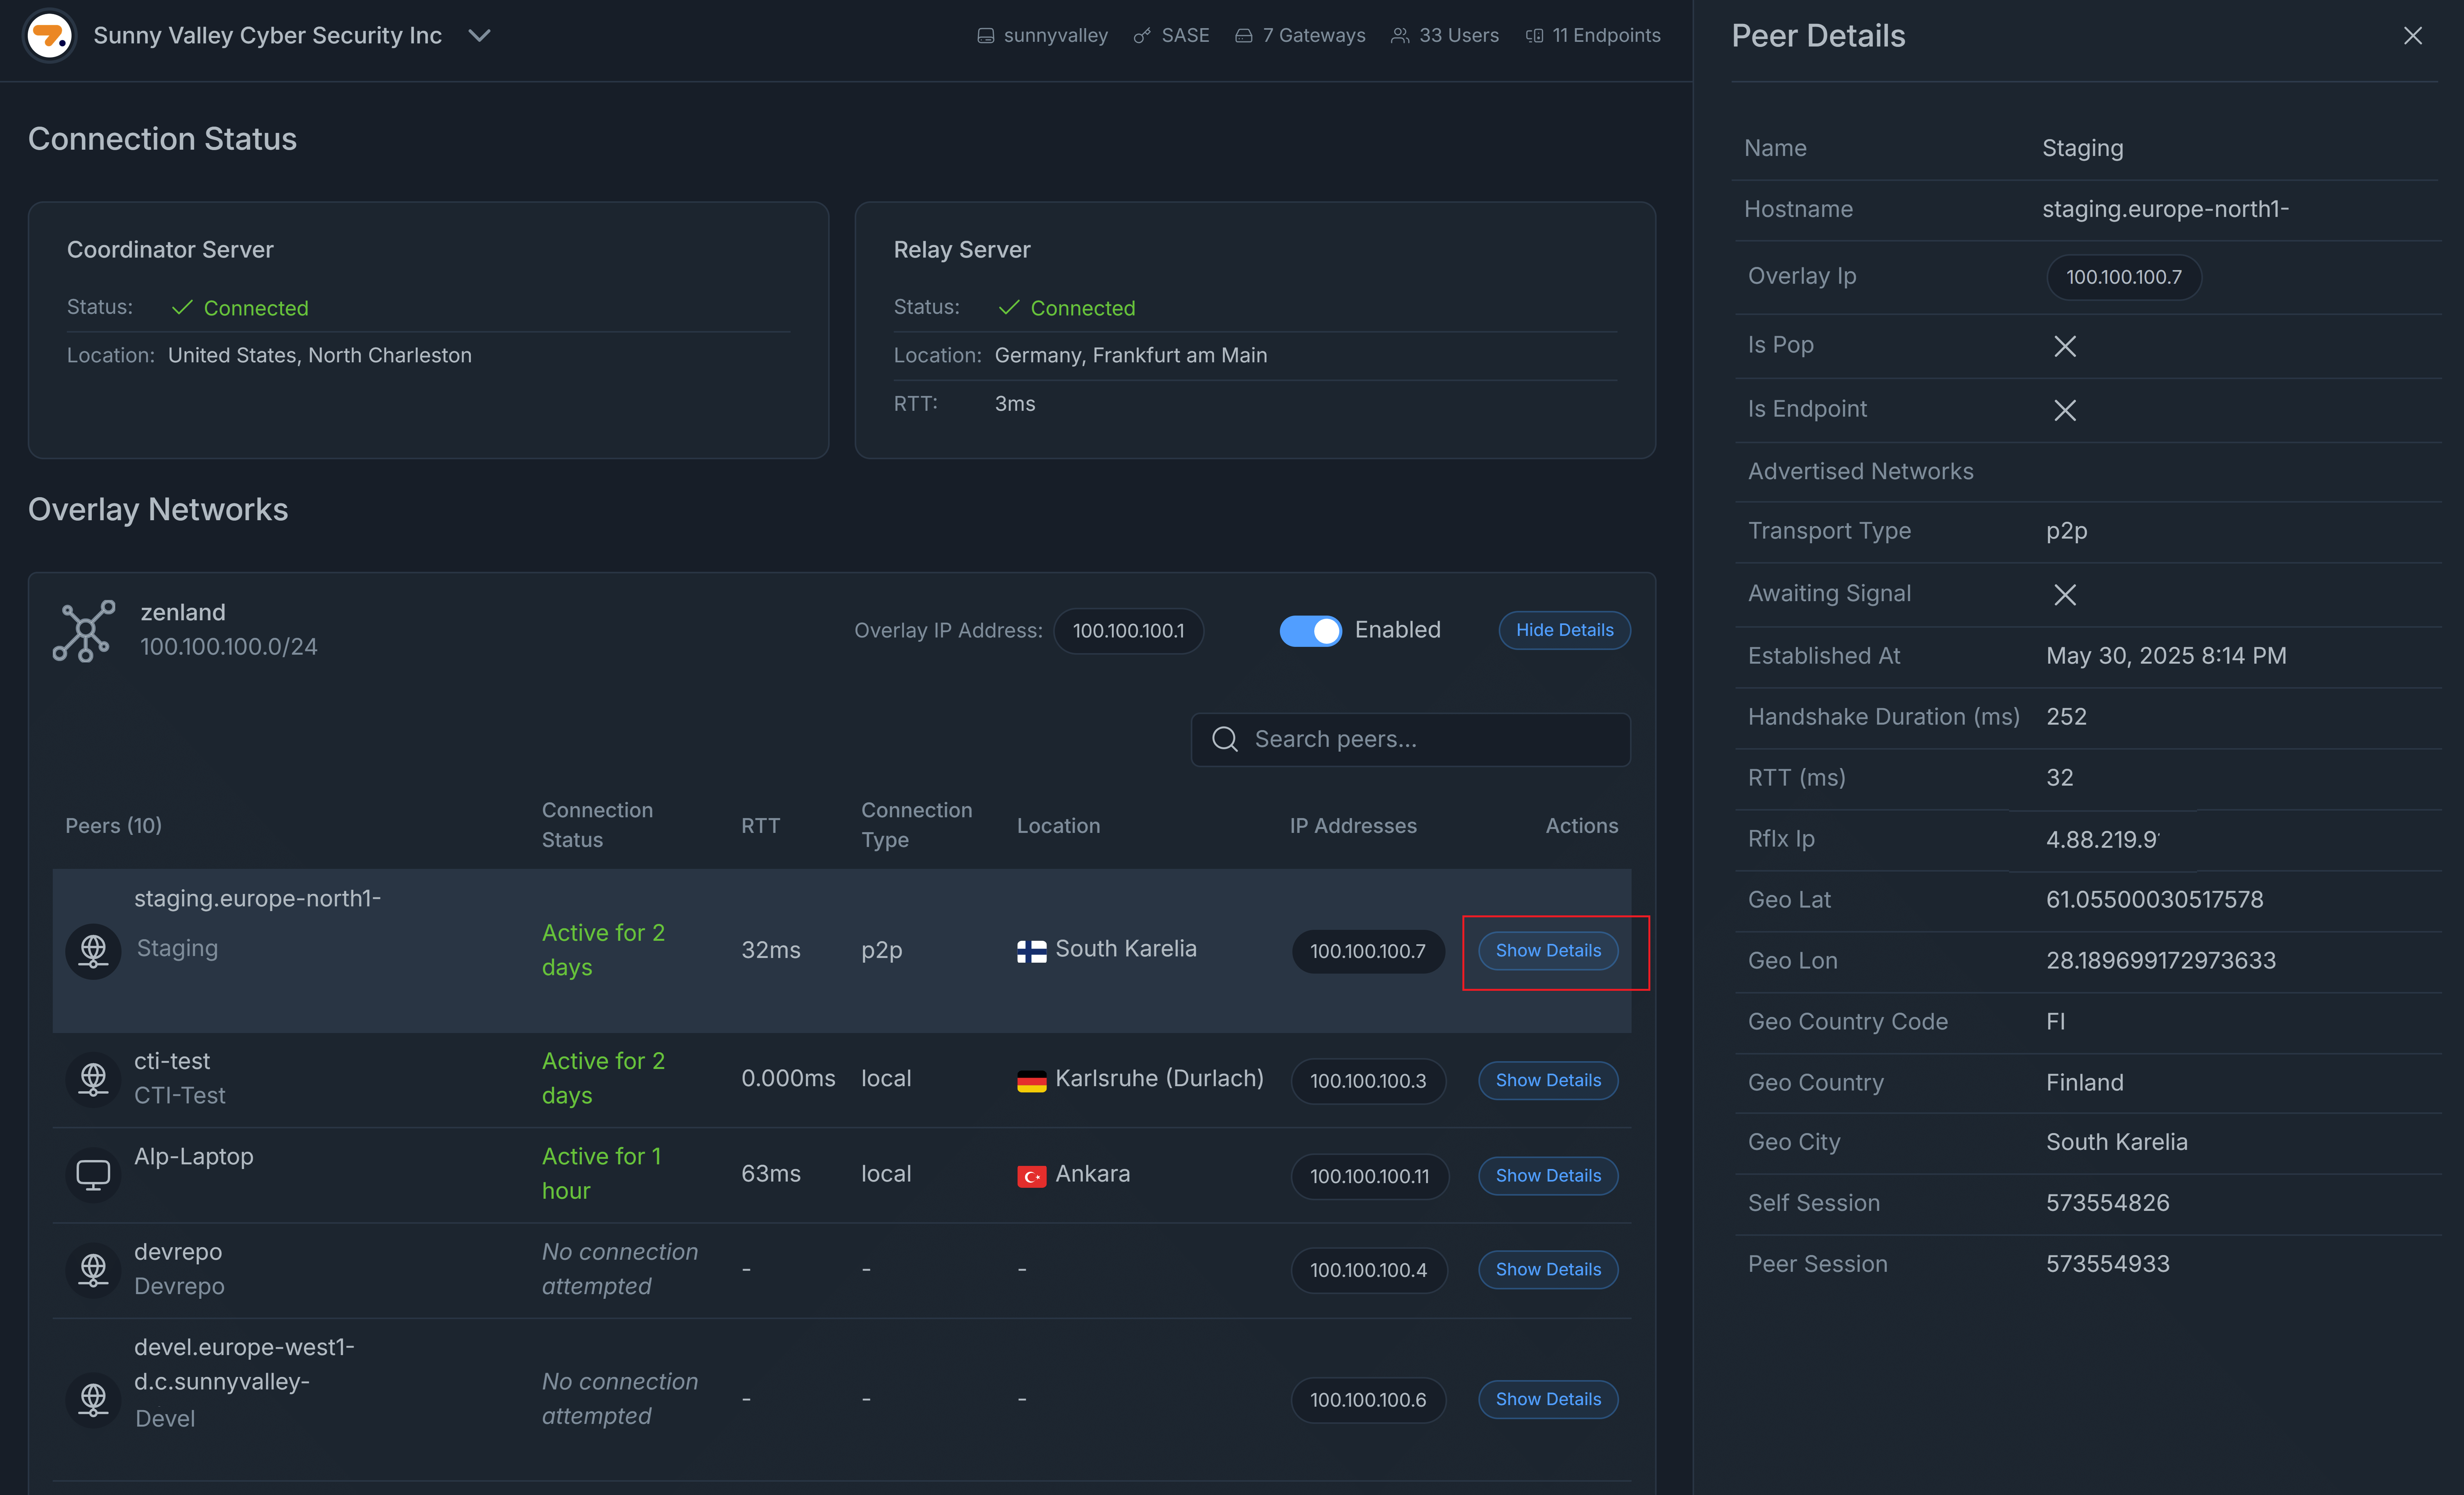Click the South Karelia location in the Staging row
The image size is (2464, 1495).
tap(1126, 949)
